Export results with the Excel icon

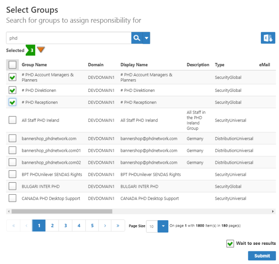pyautogui.click(x=268, y=38)
